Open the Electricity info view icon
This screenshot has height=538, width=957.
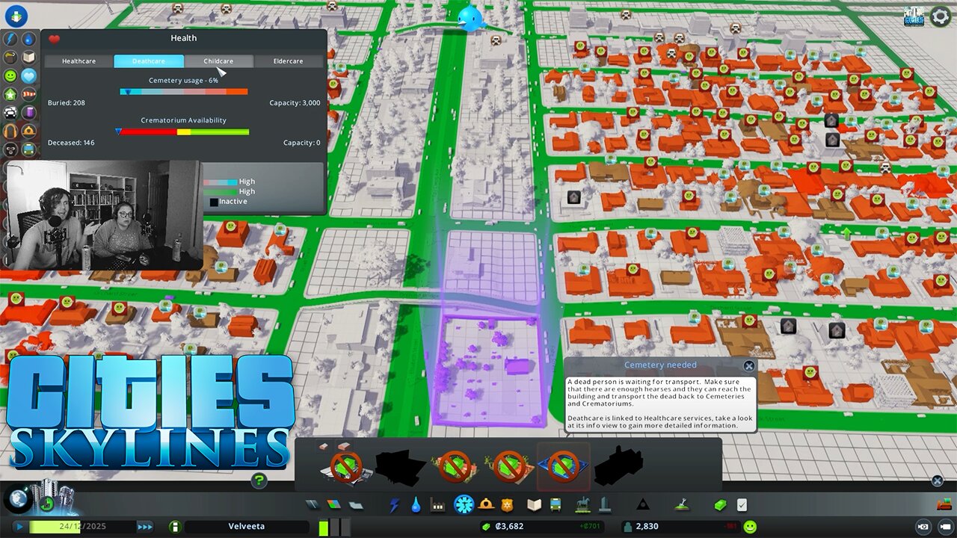(10, 39)
